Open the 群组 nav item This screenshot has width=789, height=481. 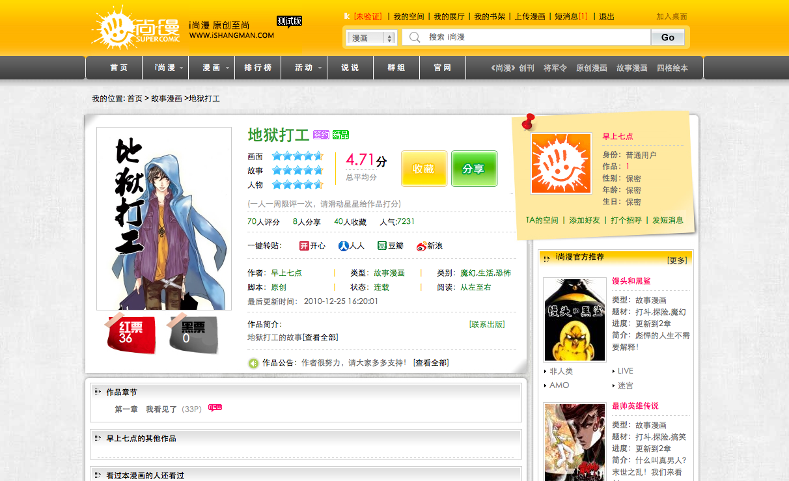coord(396,68)
